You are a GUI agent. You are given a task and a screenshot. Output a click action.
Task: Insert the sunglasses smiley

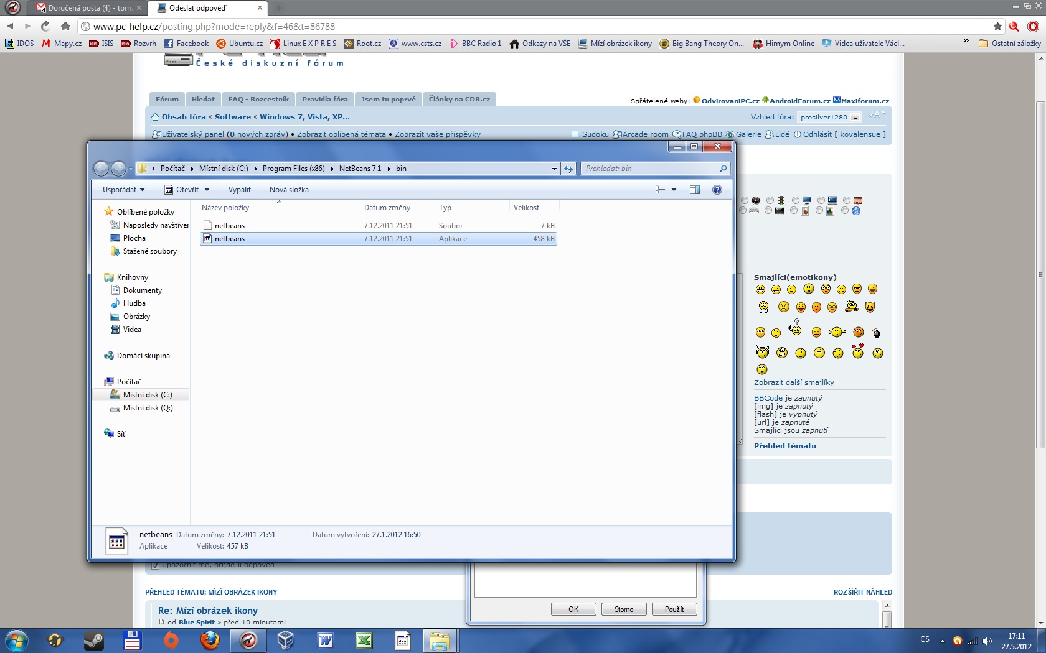(857, 289)
